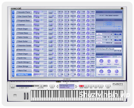Turn the chorus knob for Acoustic Piano
The image size is (134, 108).
click(78, 12)
